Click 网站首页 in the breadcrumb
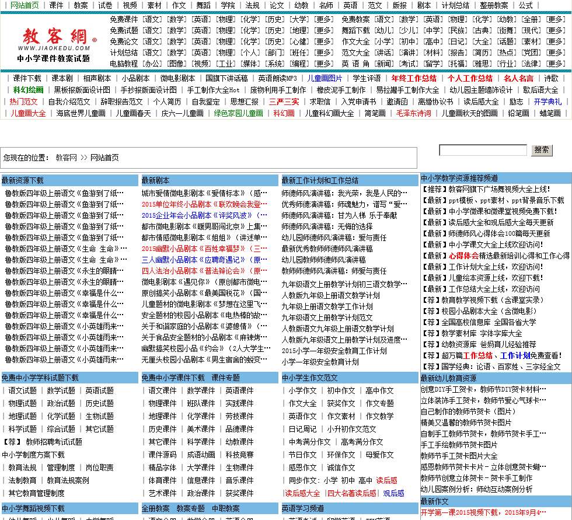572x520 pixels. click(x=104, y=158)
